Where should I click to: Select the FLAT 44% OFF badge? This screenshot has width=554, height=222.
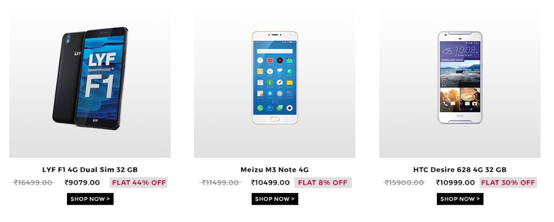click(138, 182)
